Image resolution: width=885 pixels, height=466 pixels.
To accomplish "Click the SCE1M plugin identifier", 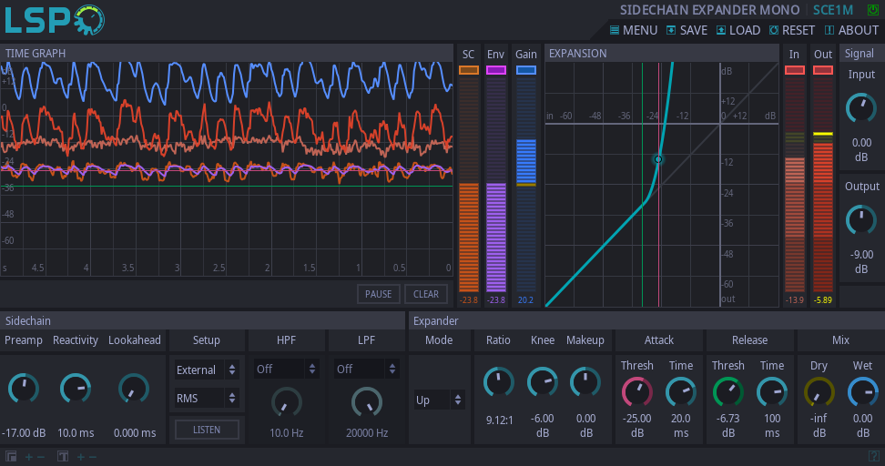I will point(833,10).
